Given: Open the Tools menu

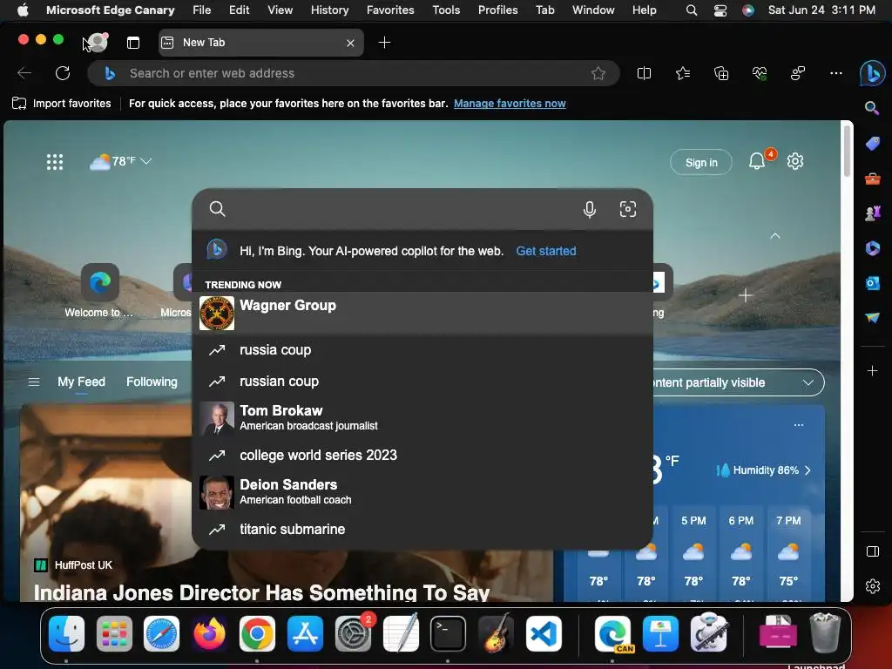Looking at the screenshot, I should click(446, 10).
